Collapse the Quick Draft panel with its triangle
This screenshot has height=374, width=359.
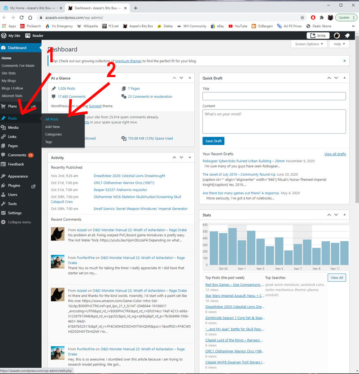coord(345,78)
